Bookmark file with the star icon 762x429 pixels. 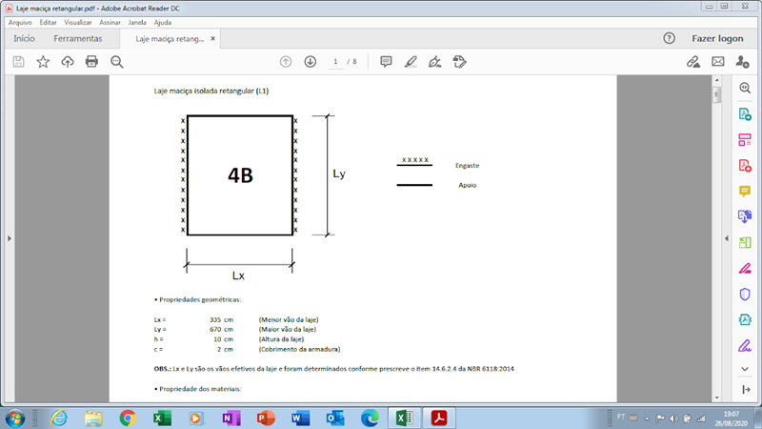(43, 62)
